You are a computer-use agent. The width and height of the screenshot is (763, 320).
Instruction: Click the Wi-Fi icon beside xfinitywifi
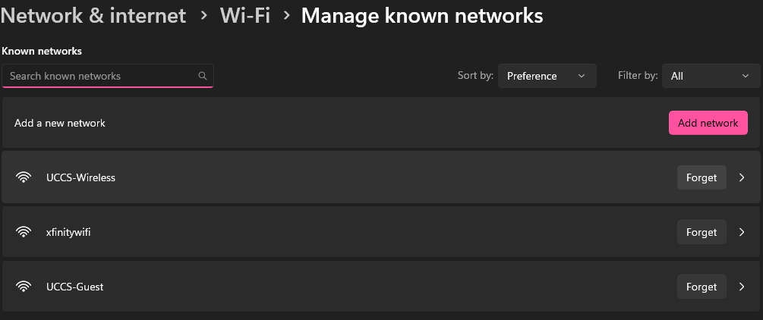tap(23, 233)
